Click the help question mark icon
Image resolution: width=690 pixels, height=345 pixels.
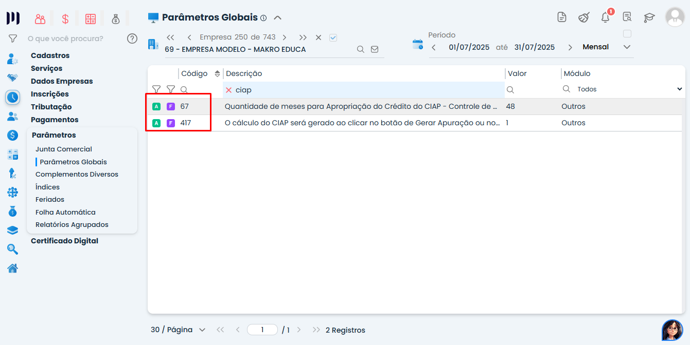click(x=132, y=39)
